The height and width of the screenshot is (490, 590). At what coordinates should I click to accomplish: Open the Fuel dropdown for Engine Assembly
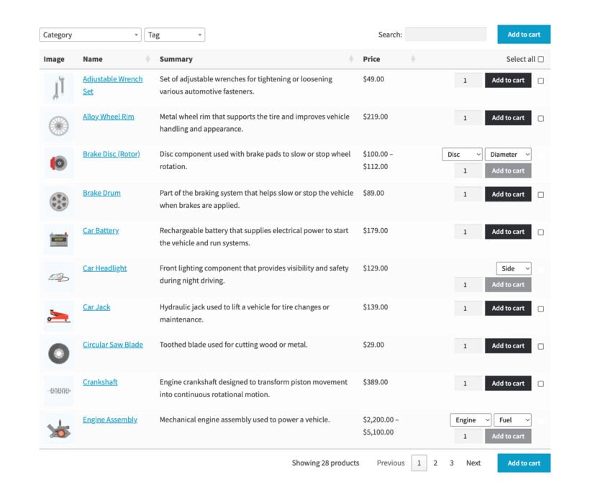[x=512, y=419]
